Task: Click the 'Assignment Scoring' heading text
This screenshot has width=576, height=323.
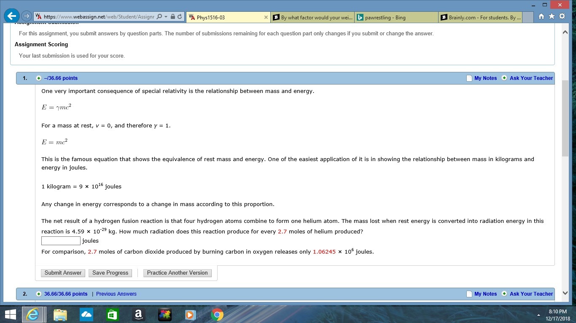Action: pyautogui.click(x=41, y=44)
